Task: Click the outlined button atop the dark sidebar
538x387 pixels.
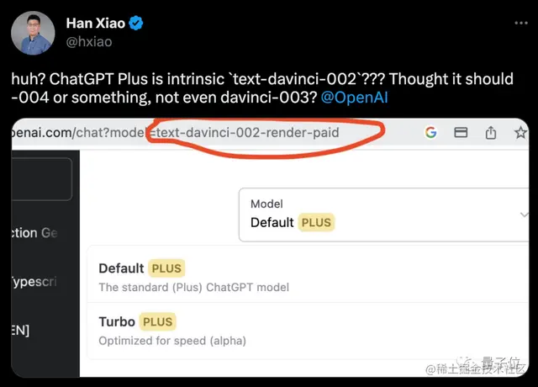Action: coord(41,179)
